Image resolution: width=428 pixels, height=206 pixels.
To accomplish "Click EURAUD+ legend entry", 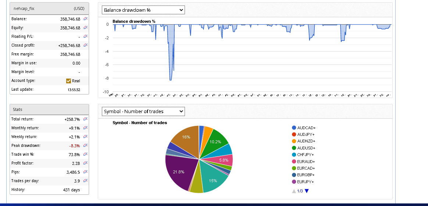I will coord(306,162).
